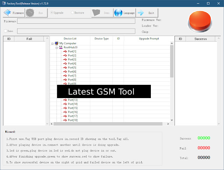Image resolution: width=224 pixels, height=170 pixels.
Task: Click the USB icon for Port[5]
Action: tap(65, 67)
